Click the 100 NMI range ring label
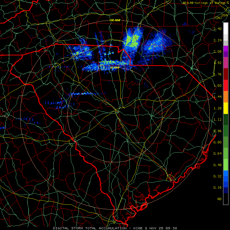The image size is (230, 230). point(115,20)
